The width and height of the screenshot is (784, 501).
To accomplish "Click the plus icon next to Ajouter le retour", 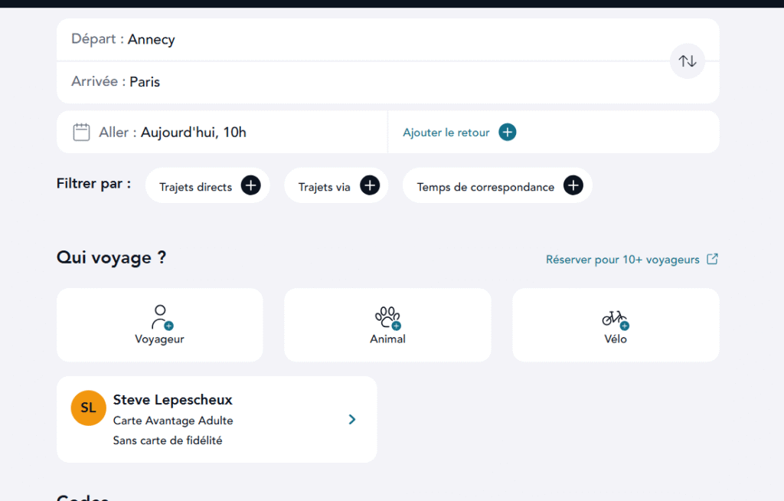I will (x=507, y=133).
